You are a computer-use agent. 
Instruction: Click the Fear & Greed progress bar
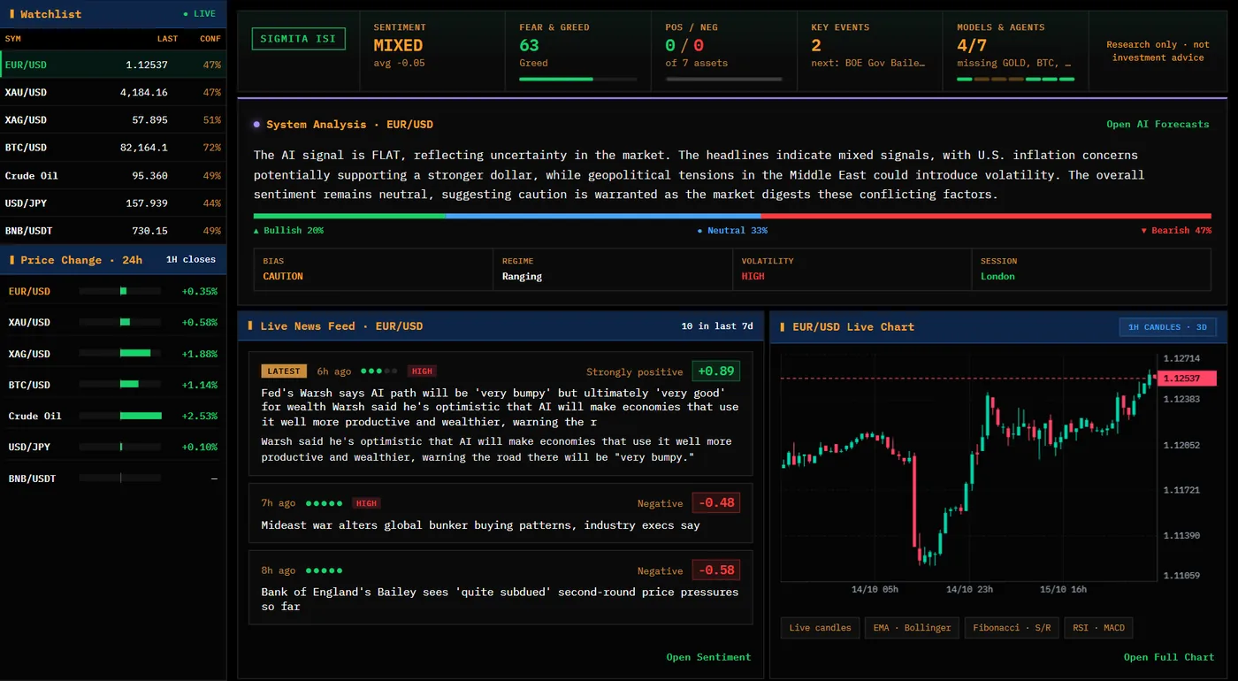(577, 79)
